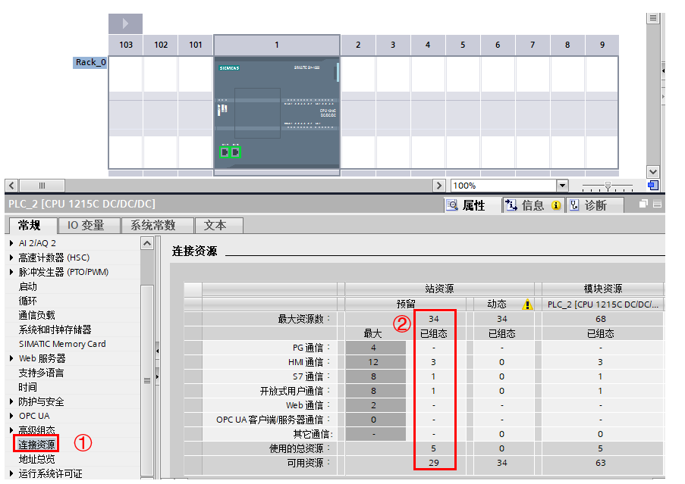Open the 诊断 diagnostics tab
Image resolution: width=685 pixels, height=484 pixels.
click(595, 205)
